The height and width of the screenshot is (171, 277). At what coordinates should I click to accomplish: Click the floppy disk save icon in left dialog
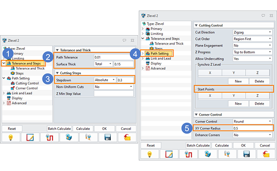(108, 137)
